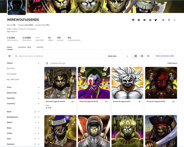Enable the Buy with Card checkbox

(x=38, y=80)
